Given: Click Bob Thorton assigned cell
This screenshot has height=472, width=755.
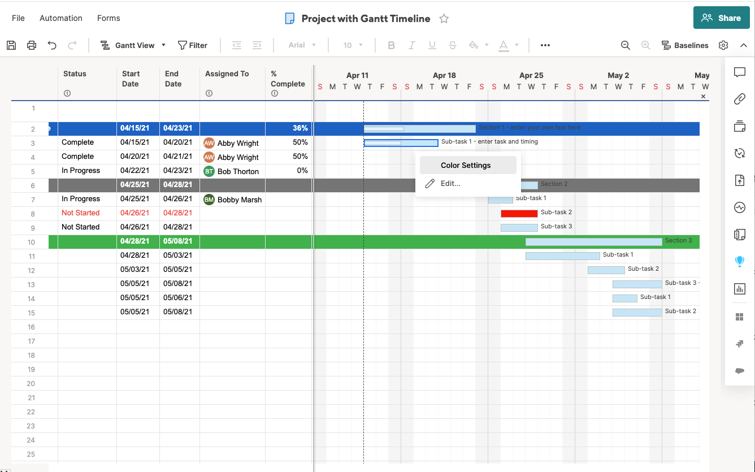Looking at the screenshot, I should click(x=232, y=171).
